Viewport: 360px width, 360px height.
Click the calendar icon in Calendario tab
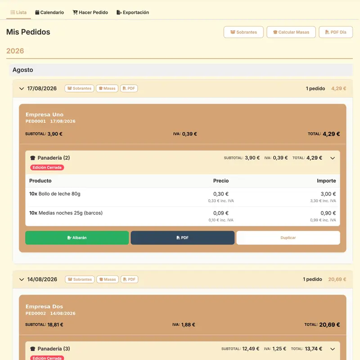pos(37,13)
